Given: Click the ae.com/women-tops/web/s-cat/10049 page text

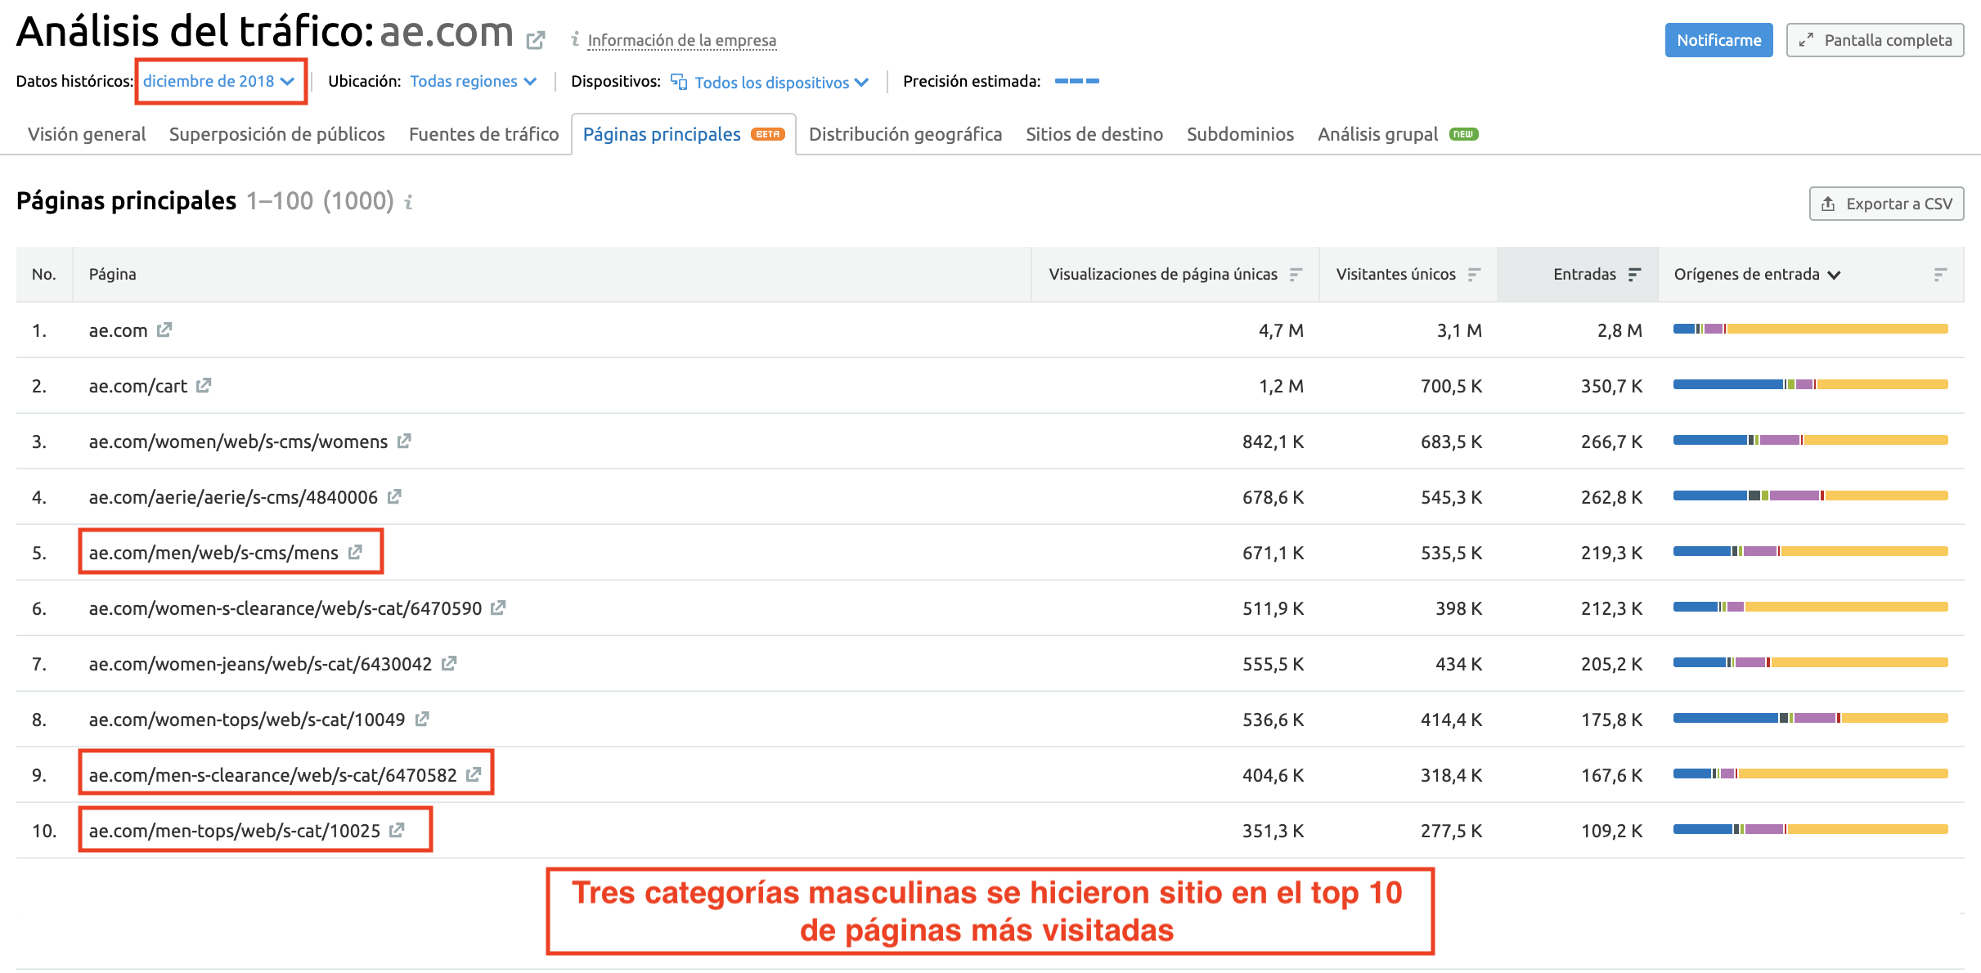Looking at the screenshot, I should point(247,720).
